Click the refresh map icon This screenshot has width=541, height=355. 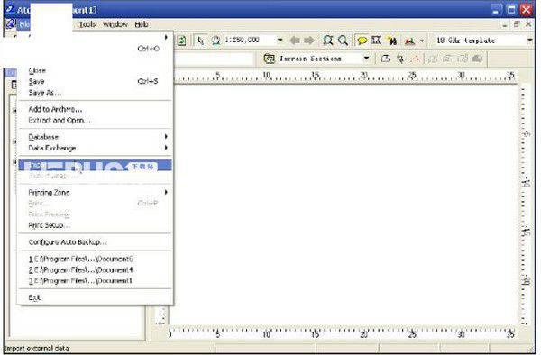point(181,41)
